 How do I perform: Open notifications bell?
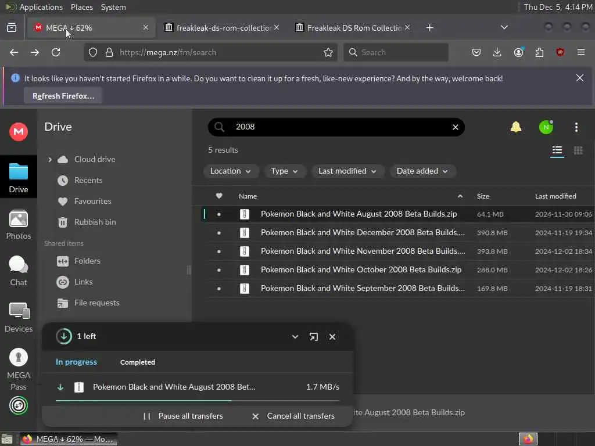coord(516,127)
